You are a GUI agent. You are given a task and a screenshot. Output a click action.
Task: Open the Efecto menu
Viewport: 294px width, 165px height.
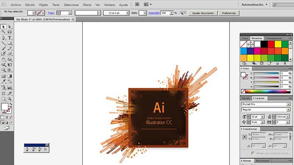87,5
